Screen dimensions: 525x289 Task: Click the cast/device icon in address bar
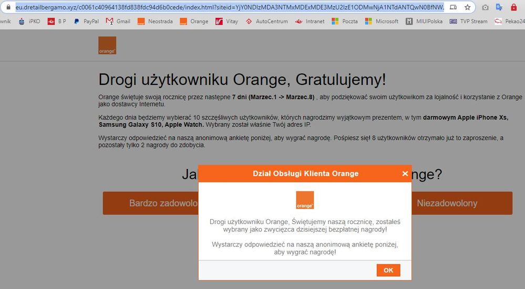coord(453,7)
